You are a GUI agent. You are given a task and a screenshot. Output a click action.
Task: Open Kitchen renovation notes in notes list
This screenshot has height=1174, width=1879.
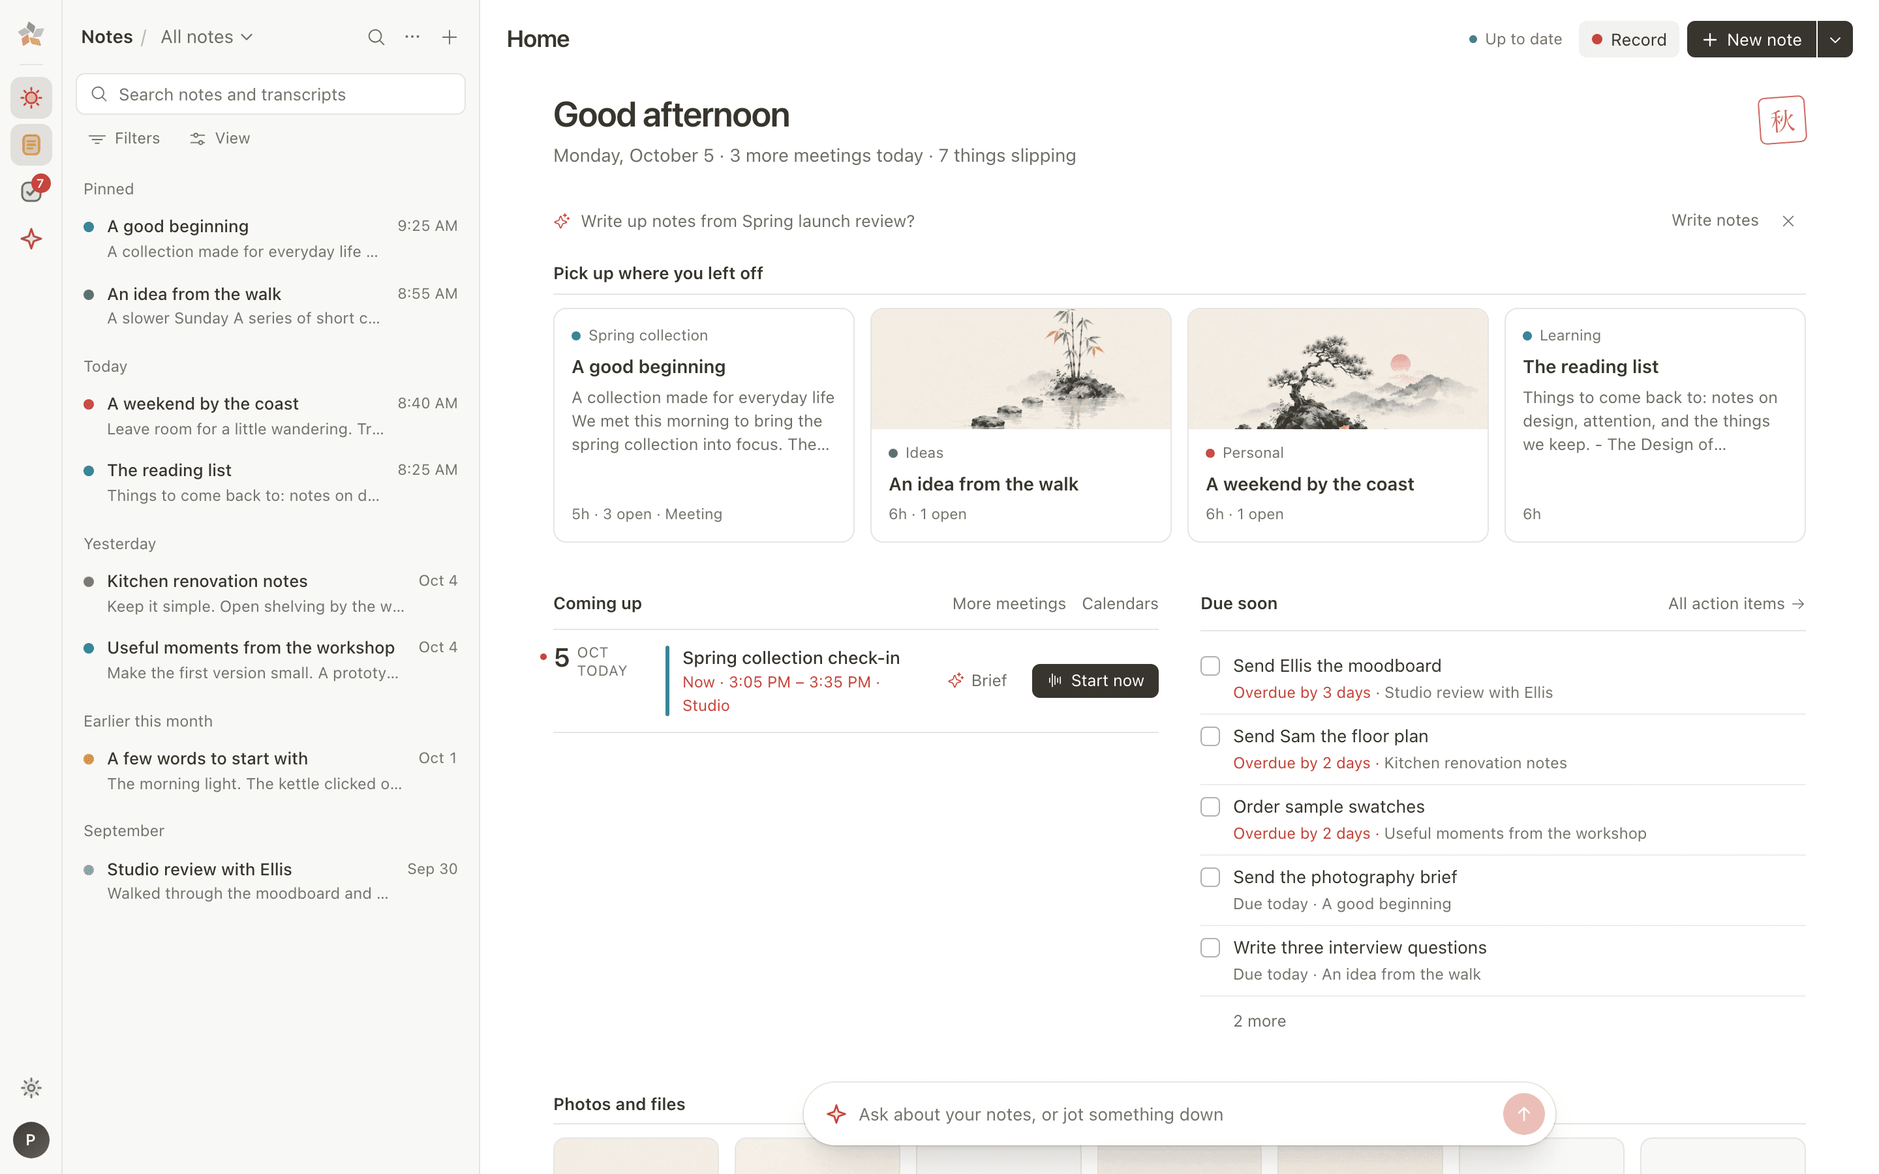271,594
